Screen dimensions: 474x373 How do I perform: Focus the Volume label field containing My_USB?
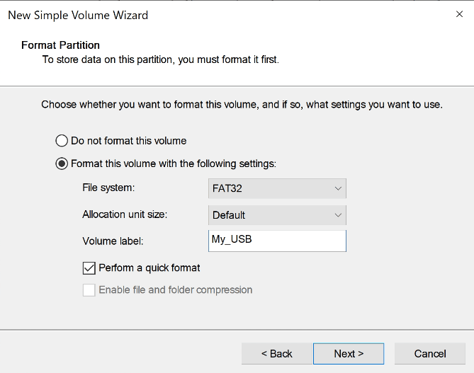(x=276, y=241)
